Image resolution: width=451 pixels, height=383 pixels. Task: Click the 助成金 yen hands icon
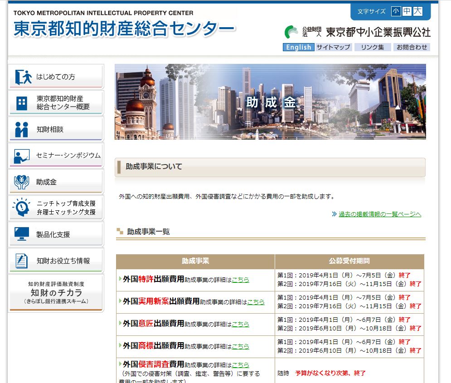click(x=22, y=182)
